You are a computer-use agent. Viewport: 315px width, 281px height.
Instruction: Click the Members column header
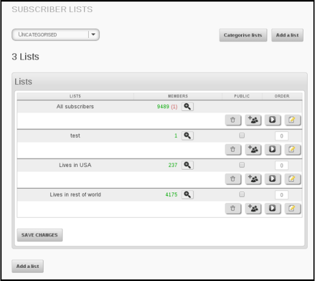178,96
